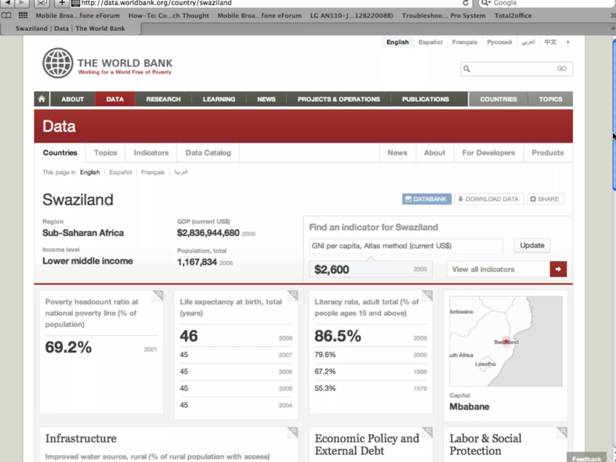Screen dimensions: 616x462
Task: Click the site search input field
Action: 513,69
